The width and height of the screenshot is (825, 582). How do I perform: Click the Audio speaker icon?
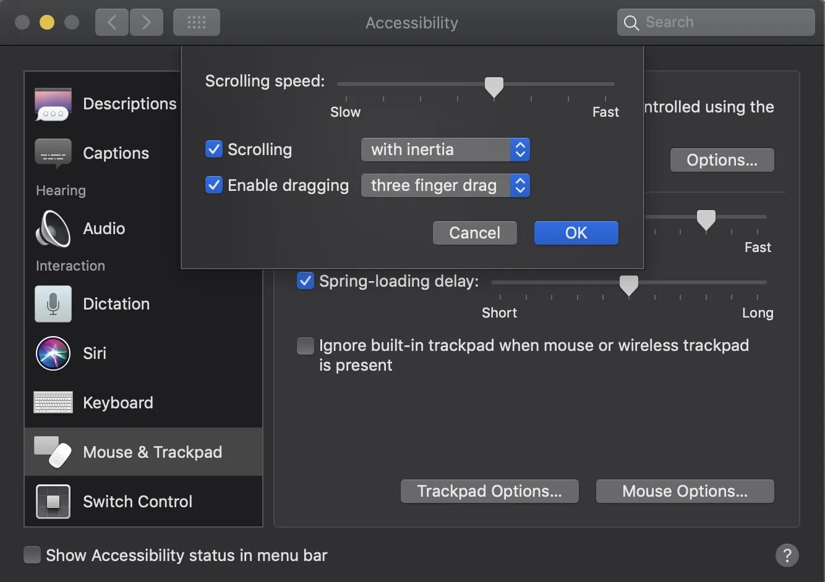coord(53,229)
